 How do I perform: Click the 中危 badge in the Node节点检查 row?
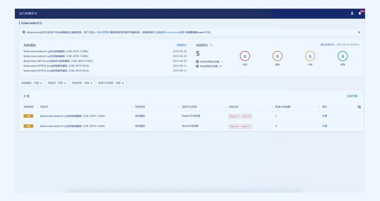(x=28, y=126)
